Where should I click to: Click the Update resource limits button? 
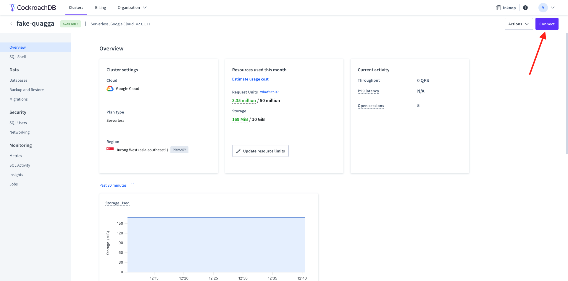(x=260, y=151)
